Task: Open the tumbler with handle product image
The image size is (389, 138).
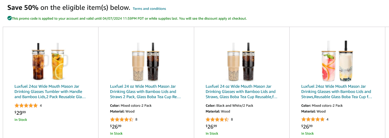Action: [50, 61]
